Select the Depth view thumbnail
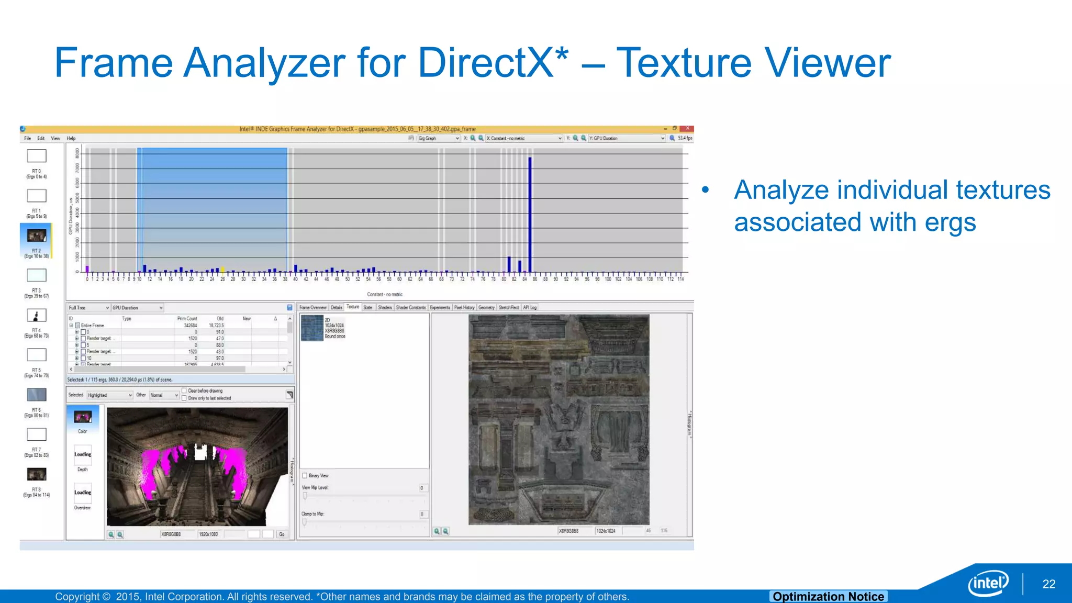Viewport: 1072px width, 603px height. [x=83, y=454]
